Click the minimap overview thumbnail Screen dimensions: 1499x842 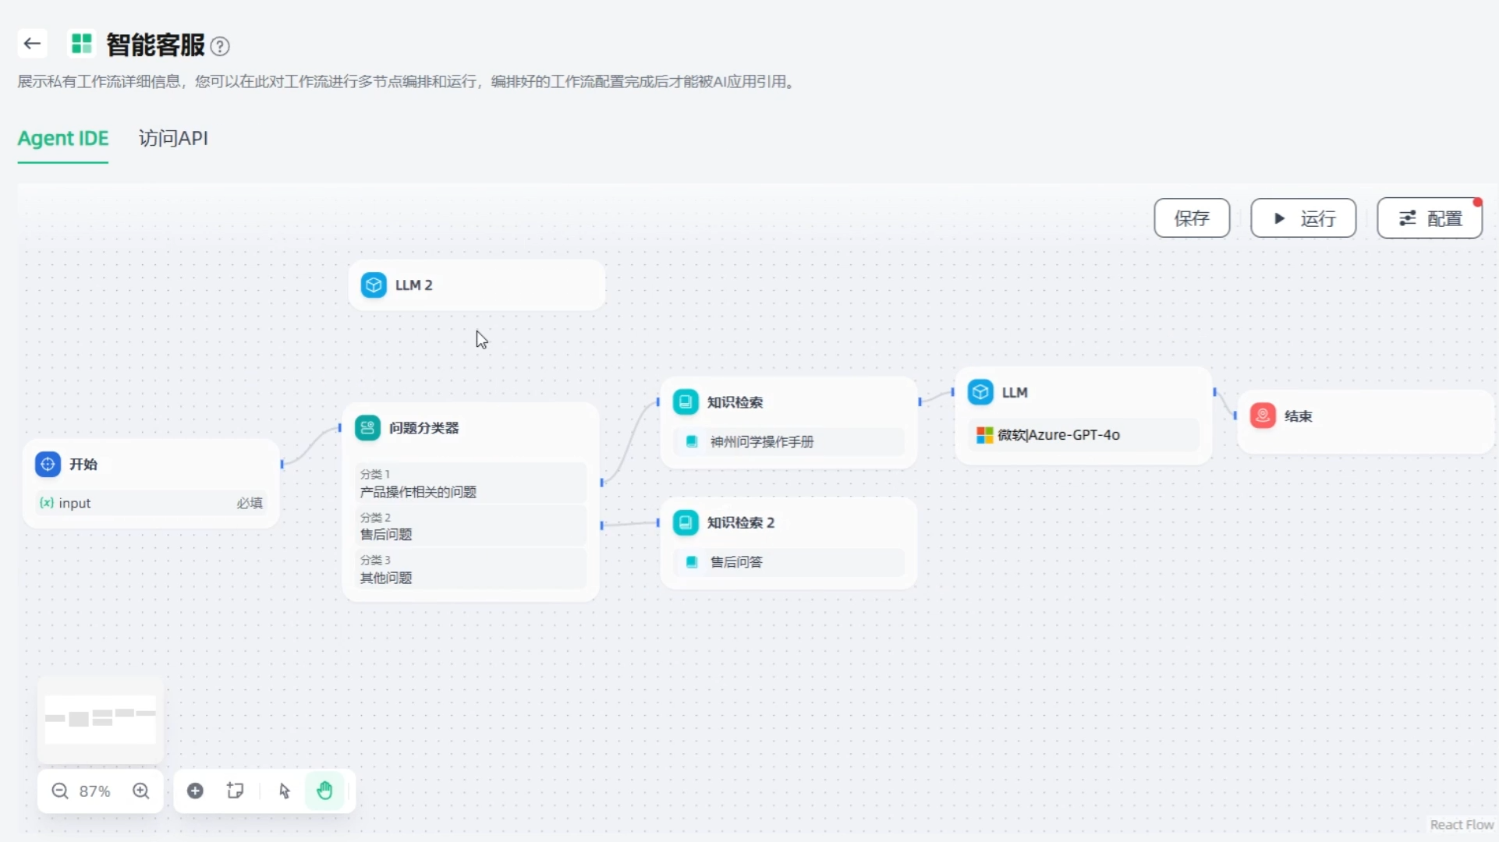[x=101, y=718]
